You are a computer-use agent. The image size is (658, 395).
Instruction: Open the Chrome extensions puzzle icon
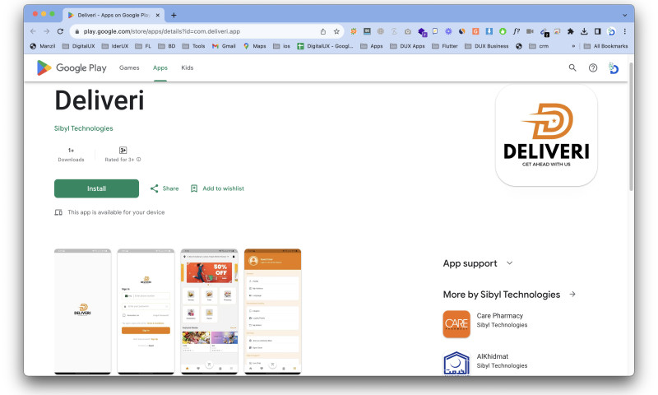pos(570,31)
